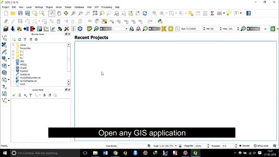The height and width of the screenshot is (157, 279).
Task: Toggle the SCP Preview display button
Action: 253,29
